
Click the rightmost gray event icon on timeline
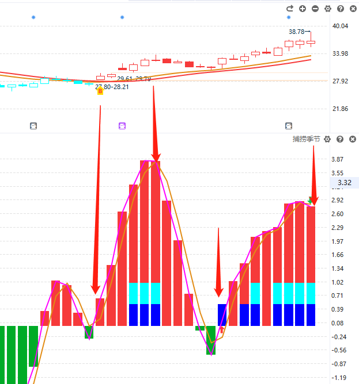point(289,126)
